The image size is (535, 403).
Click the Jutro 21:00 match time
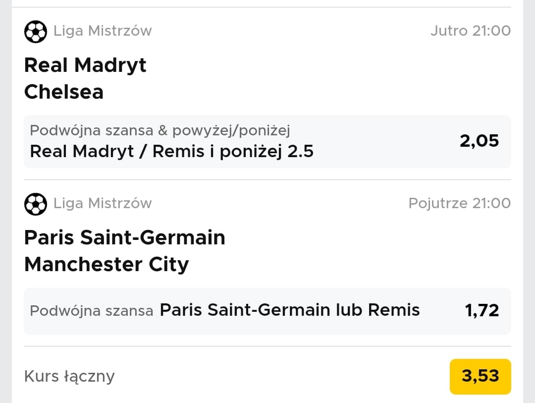pos(470,31)
